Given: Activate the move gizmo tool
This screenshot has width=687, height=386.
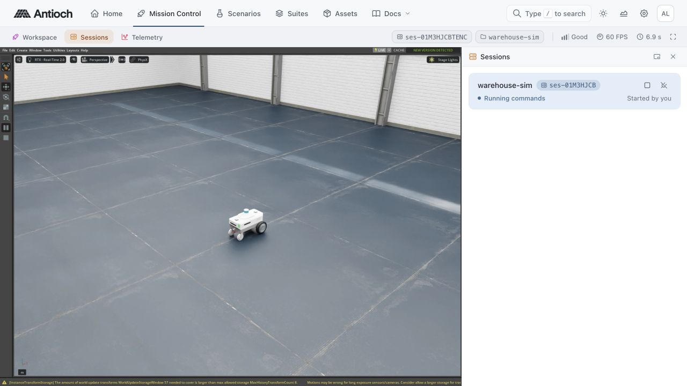Looking at the screenshot, I should [6, 87].
